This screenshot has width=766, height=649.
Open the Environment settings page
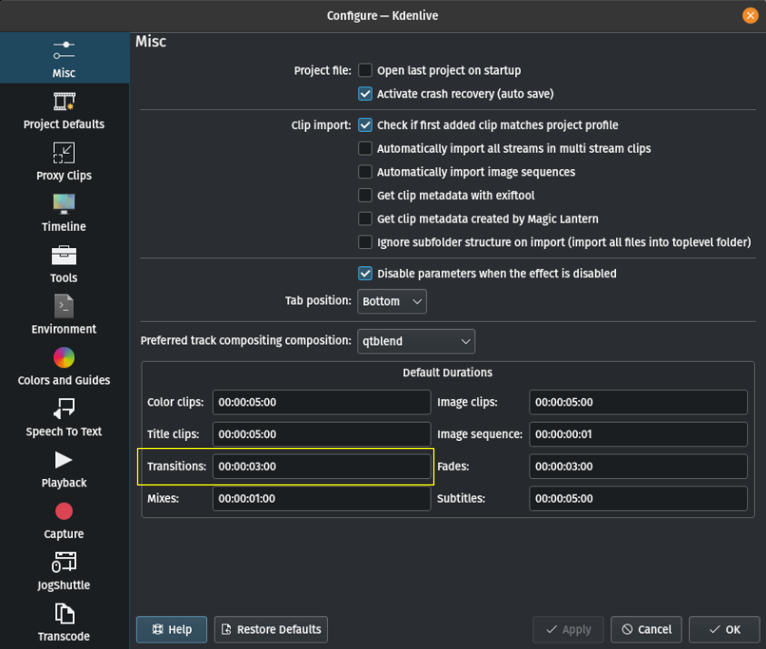click(63, 315)
